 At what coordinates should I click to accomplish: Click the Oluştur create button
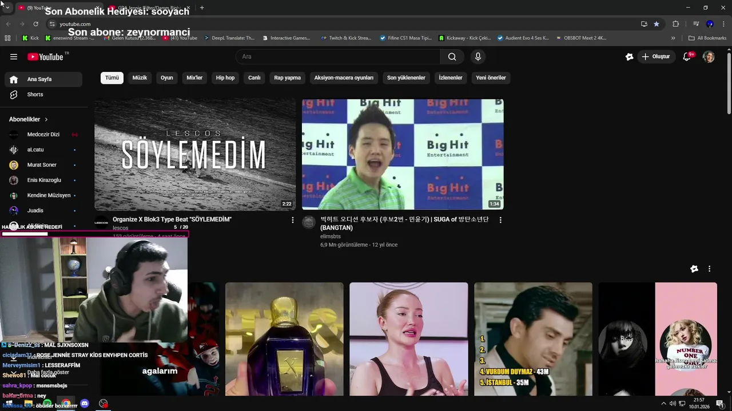(x=655, y=57)
